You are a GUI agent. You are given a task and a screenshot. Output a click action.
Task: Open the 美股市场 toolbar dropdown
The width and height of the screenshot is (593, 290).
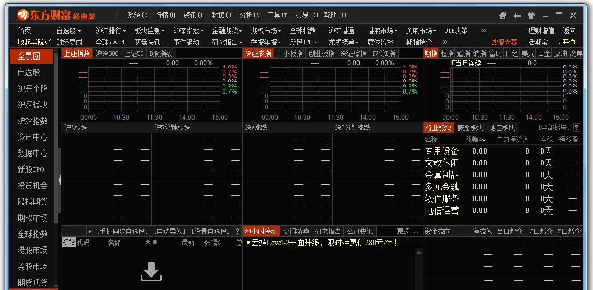[422, 31]
